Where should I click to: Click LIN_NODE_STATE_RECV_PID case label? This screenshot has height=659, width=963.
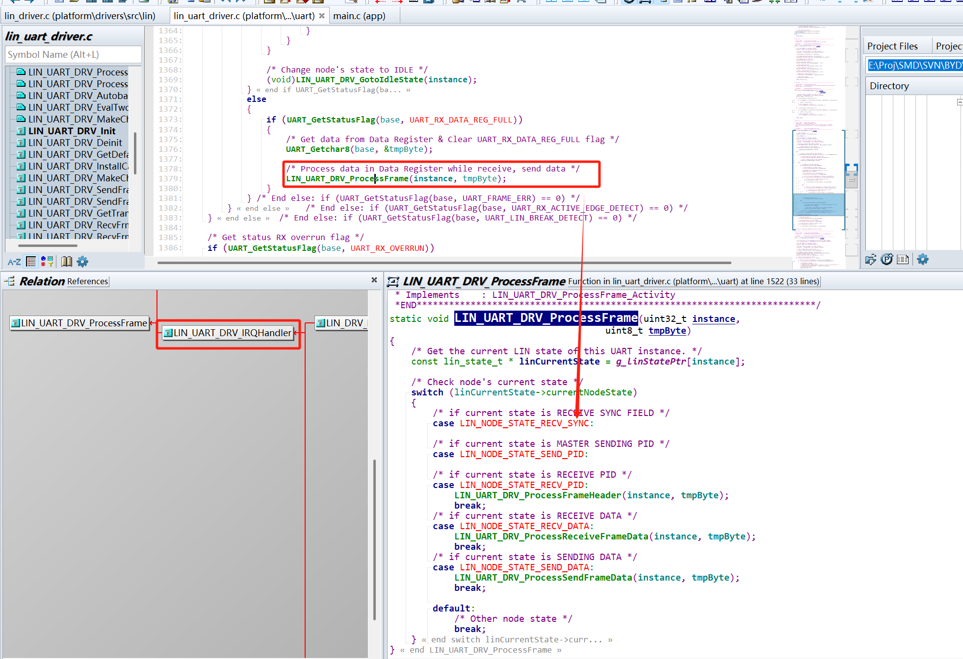pyautogui.click(x=521, y=485)
